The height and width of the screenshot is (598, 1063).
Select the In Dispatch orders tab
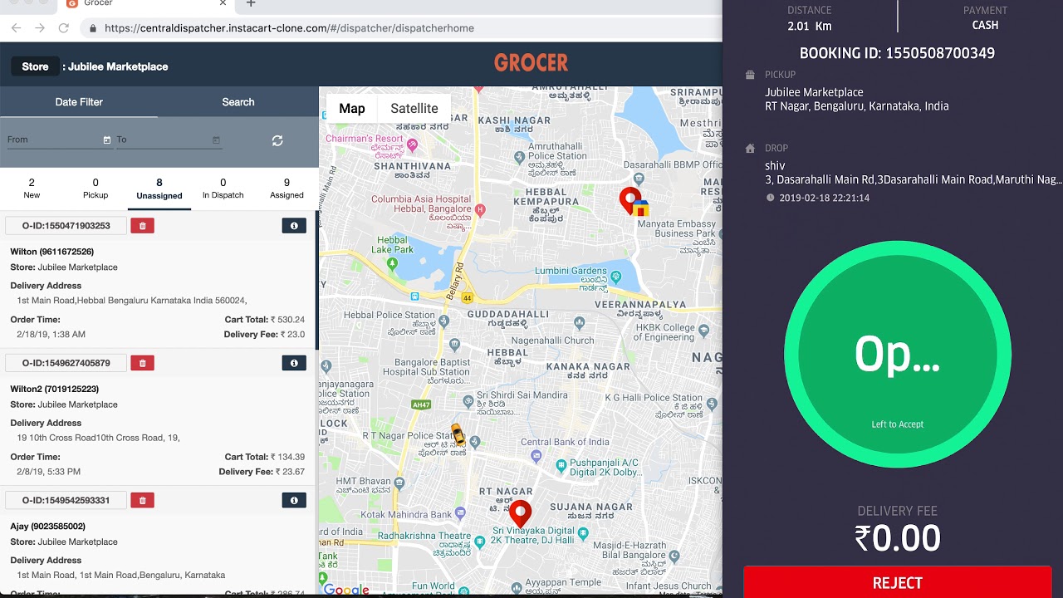point(223,189)
